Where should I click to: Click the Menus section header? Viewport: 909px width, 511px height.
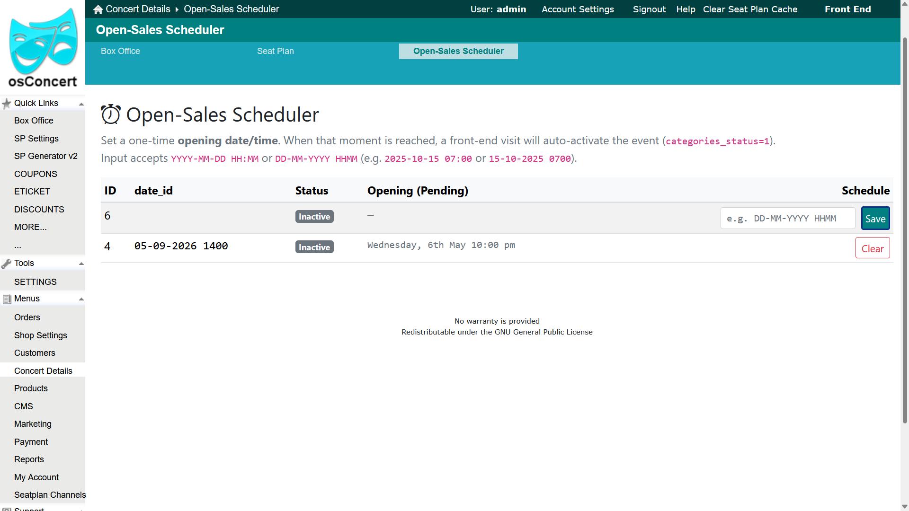click(43, 299)
